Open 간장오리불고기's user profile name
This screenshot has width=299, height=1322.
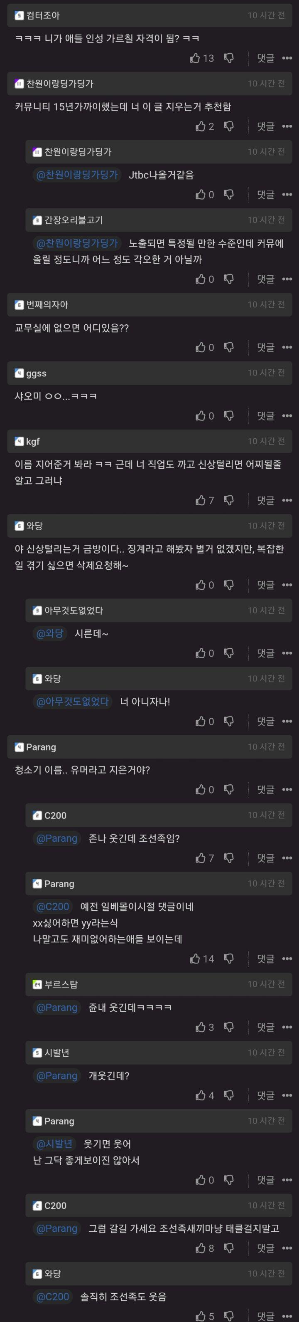[74, 220]
